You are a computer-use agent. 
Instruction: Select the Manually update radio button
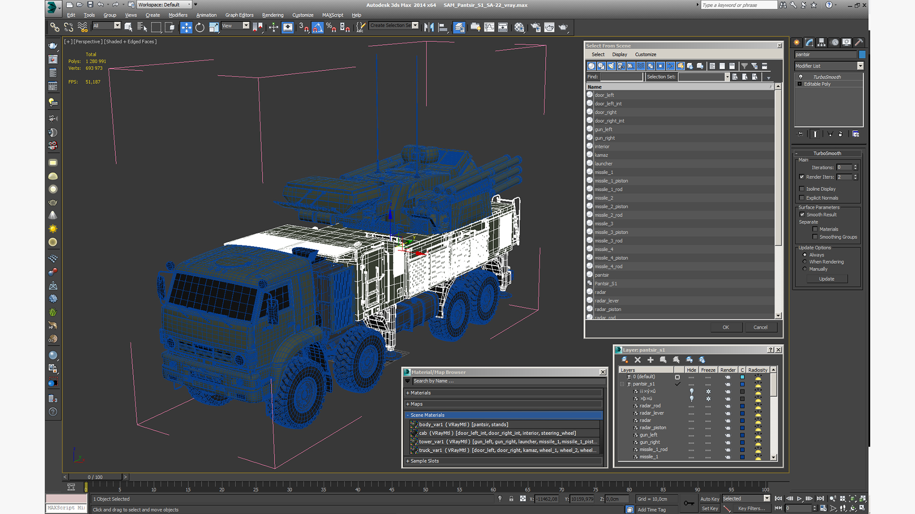(805, 269)
